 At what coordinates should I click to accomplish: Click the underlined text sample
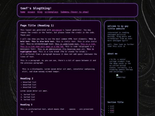[x=67, y=44]
